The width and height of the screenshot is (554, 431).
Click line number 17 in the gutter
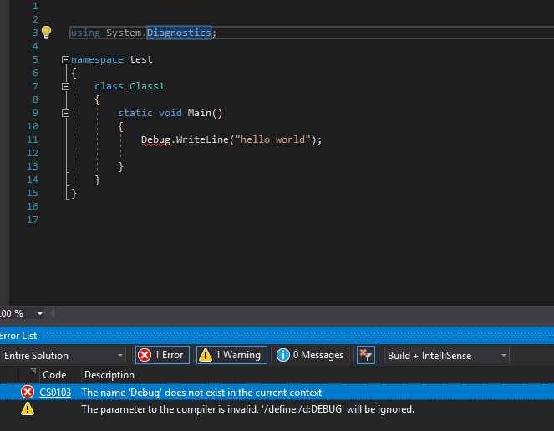pyautogui.click(x=33, y=220)
